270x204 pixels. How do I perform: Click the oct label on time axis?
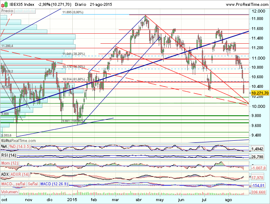[x=4, y=200]
